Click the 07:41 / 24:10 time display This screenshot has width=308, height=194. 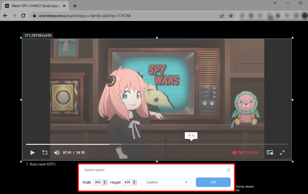[74, 152]
